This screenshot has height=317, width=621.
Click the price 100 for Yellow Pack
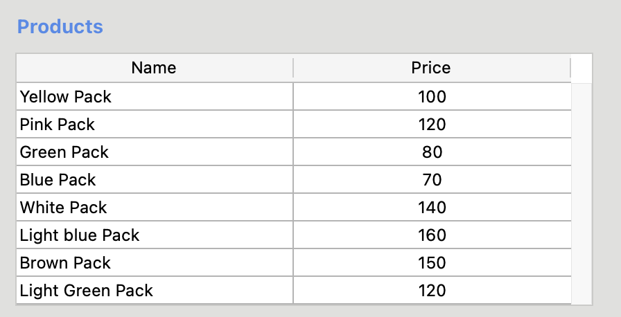click(x=432, y=97)
